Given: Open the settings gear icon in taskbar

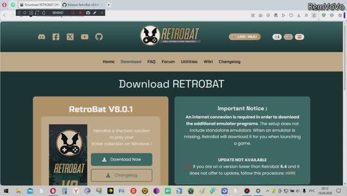Looking at the screenshot, I should 258,191.
